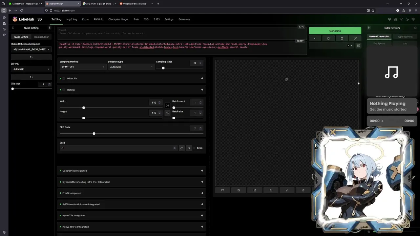Open the Checkpoint Merger tab
420x236 pixels.
118,19
